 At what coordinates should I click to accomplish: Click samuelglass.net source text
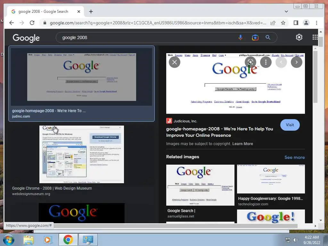click(181, 216)
